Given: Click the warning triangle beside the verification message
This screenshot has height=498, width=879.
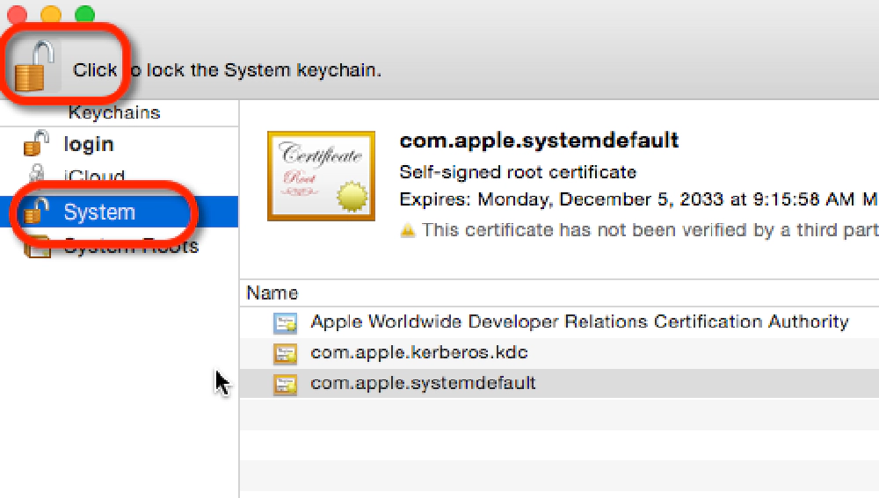Looking at the screenshot, I should tap(408, 230).
